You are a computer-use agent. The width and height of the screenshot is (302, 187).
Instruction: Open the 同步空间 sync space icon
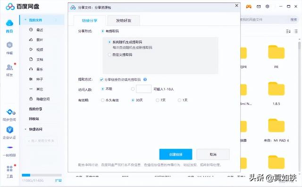(10, 112)
